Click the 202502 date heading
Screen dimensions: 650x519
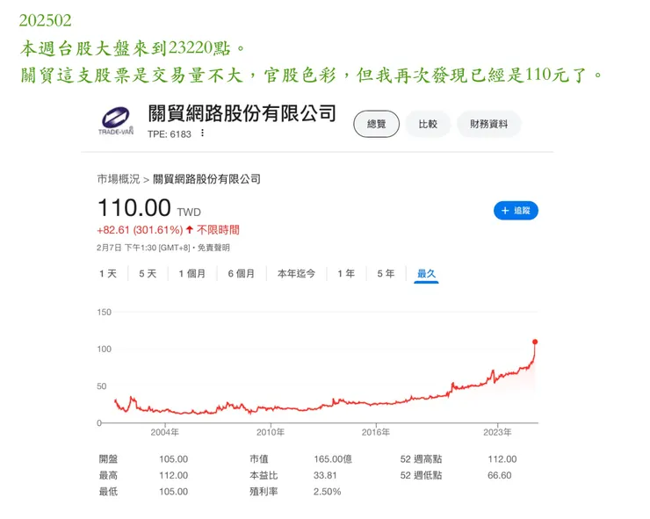pyautogui.click(x=45, y=20)
